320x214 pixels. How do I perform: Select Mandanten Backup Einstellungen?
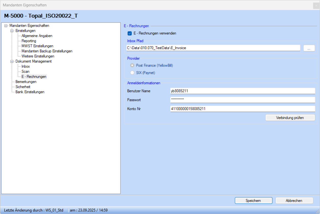coord(47,51)
